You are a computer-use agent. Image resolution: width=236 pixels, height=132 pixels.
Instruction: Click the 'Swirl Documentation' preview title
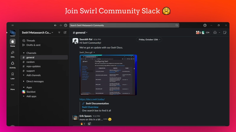97,103
